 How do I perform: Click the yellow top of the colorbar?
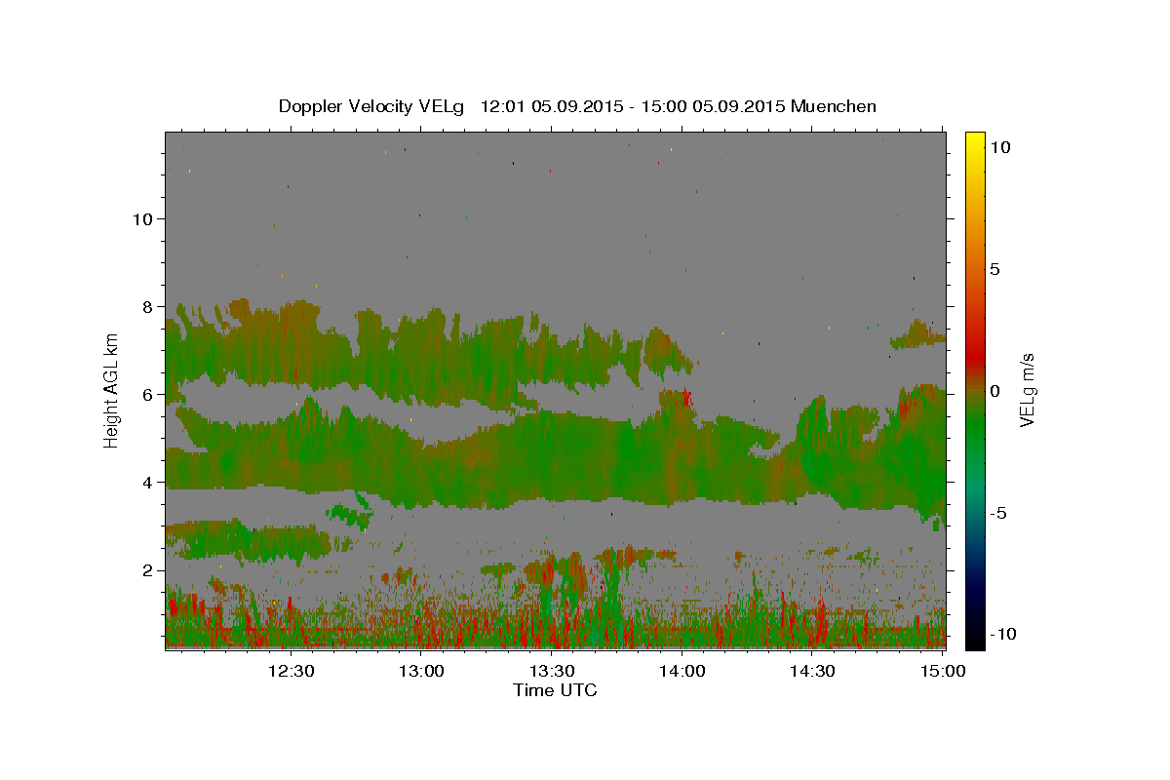pyautogui.click(x=974, y=137)
